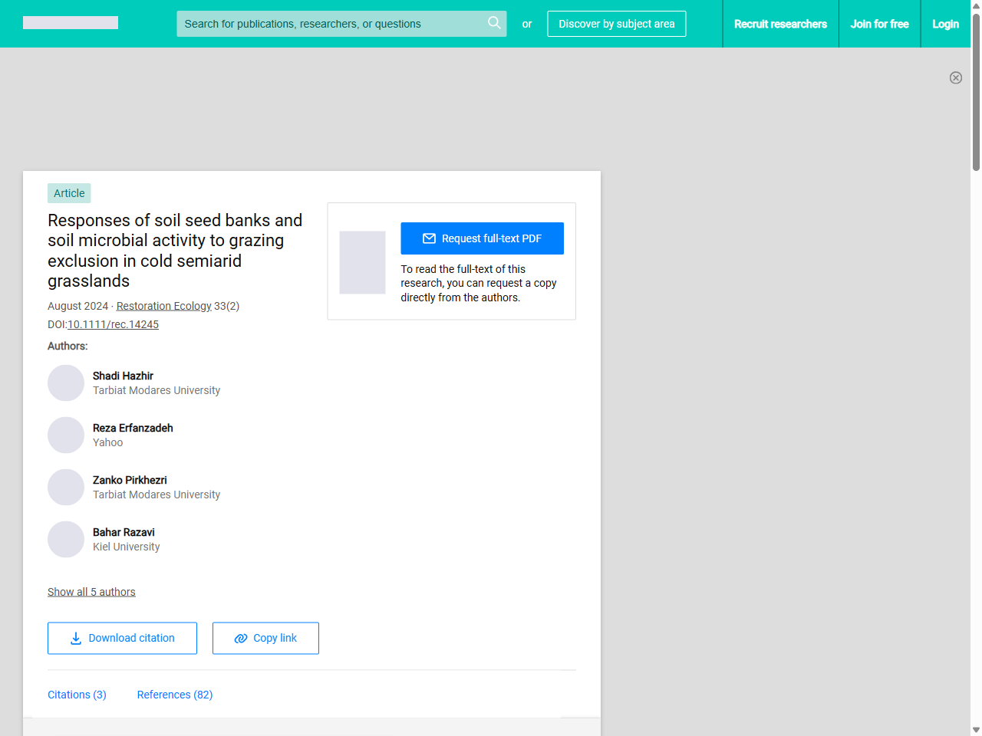Open Zanko Pirkhezri's avatar
The image size is (982, 736).
click(66, 487)
